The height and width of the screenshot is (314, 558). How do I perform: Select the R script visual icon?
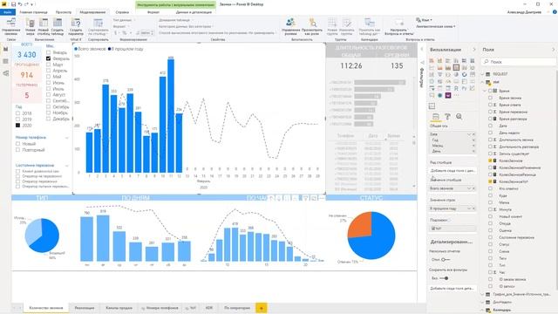point(456,88)
